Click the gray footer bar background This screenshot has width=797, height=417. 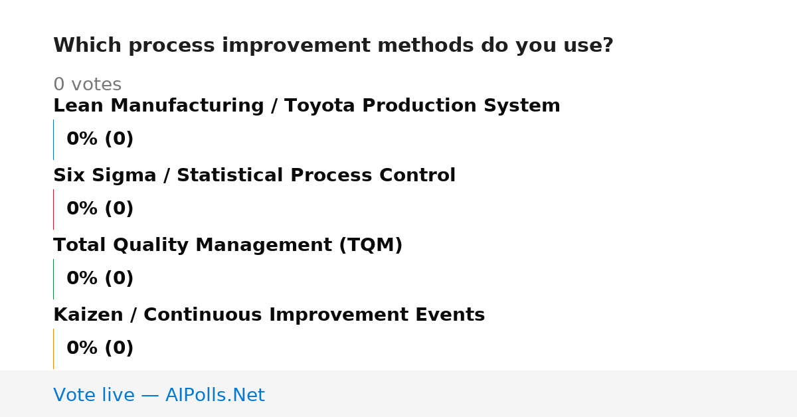pyautogui.click(x=531, y=394)
